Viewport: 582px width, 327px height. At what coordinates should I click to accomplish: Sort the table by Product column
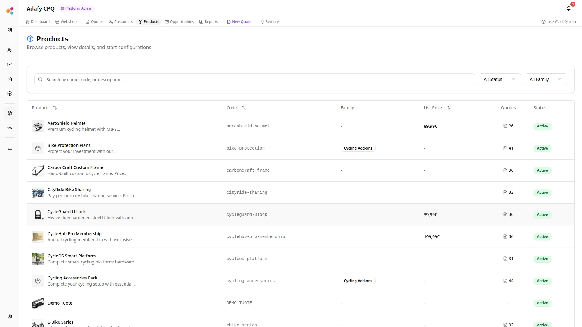pos(55,108)
